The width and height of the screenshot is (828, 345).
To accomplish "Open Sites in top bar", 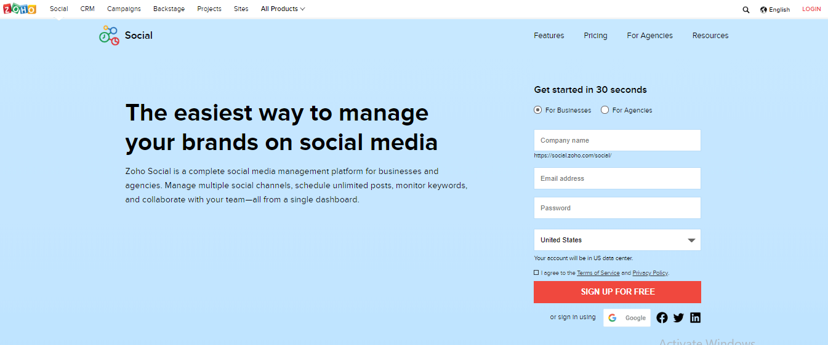I will [241, 9].
